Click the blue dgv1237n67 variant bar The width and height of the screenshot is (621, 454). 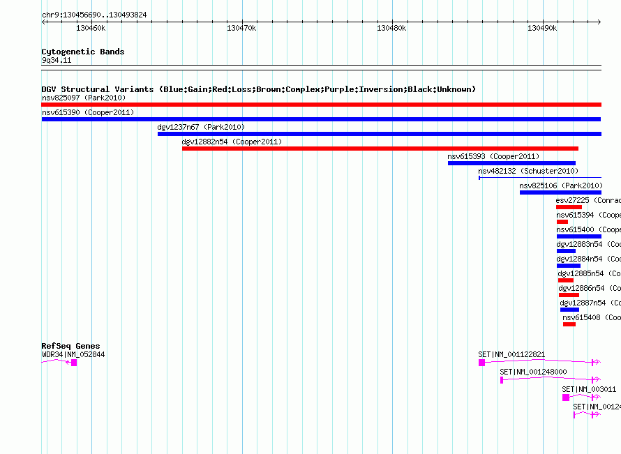click(x=380, y=134)
